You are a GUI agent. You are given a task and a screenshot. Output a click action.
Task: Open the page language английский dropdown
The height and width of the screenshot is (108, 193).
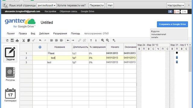[46, 5]
